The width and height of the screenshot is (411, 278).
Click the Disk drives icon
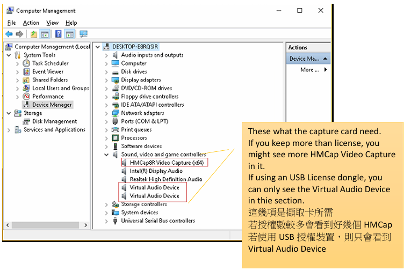(x=116, y=72)
